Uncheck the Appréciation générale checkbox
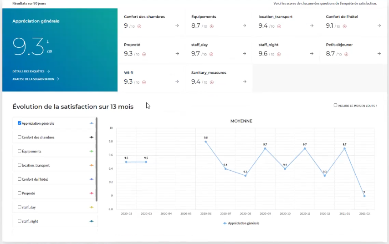The height and width of the screenshot is (244, 389). 19,123
